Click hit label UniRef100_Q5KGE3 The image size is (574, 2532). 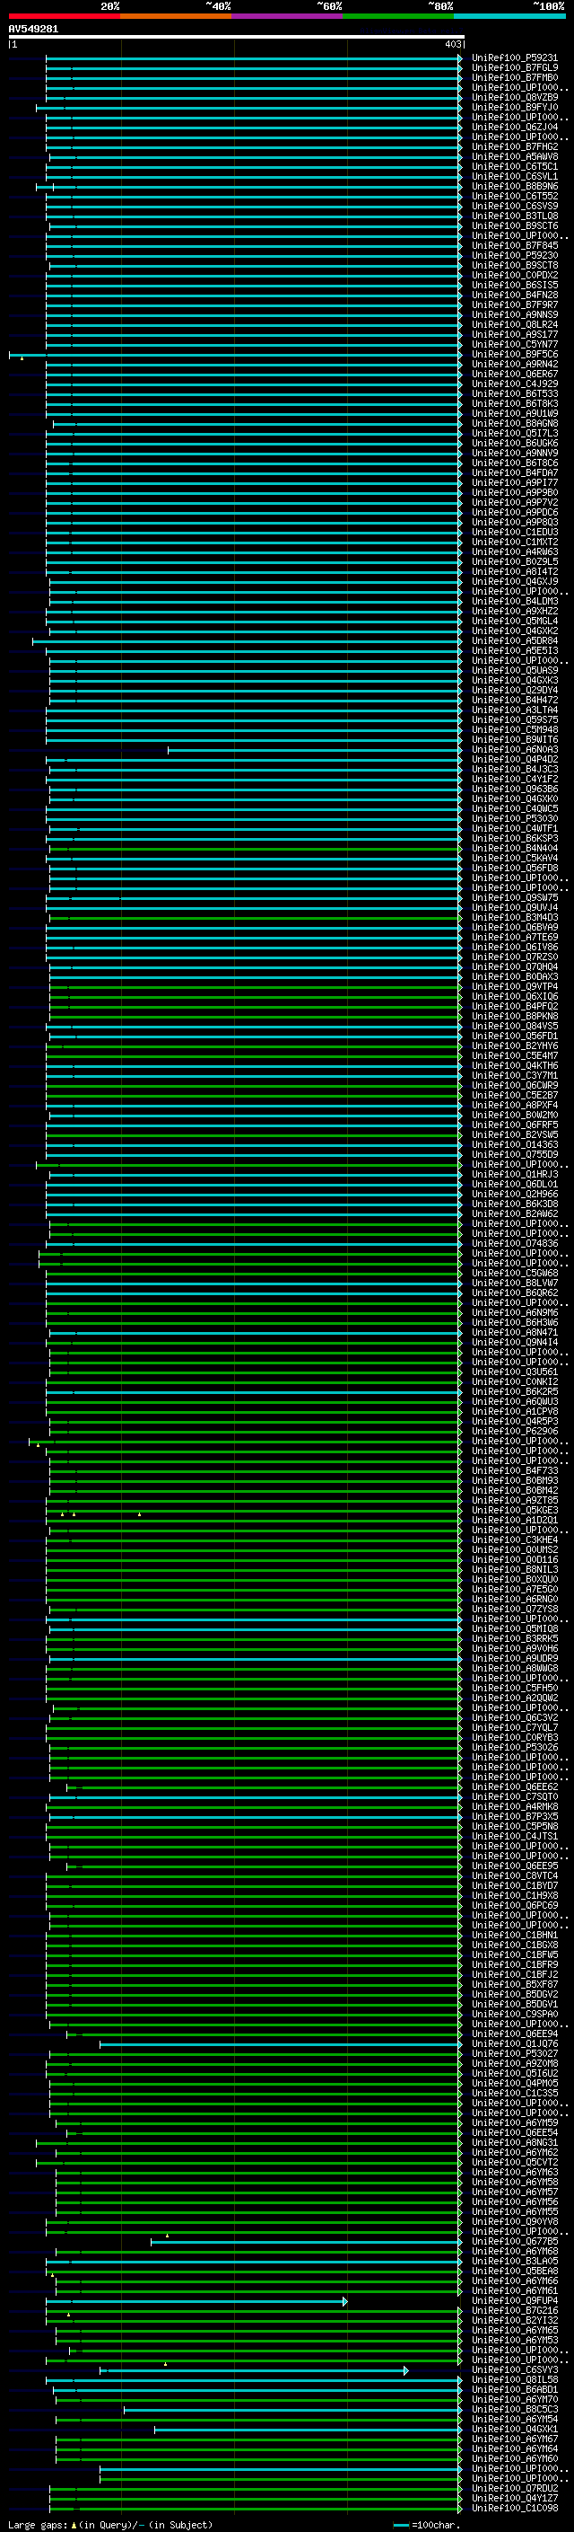514,1511
